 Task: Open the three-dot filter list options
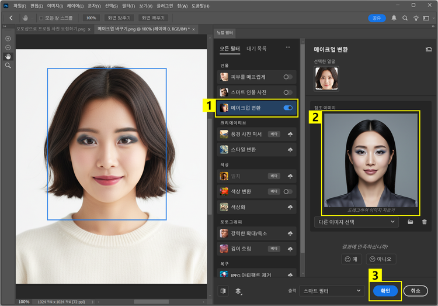(288, 48)
